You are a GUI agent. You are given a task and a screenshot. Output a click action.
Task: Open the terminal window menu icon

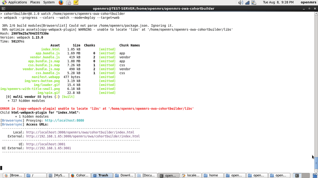tap(3, 9)
